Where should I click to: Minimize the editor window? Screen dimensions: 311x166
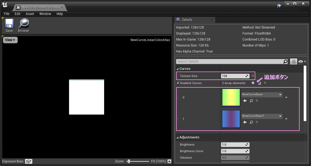[288, 3]
